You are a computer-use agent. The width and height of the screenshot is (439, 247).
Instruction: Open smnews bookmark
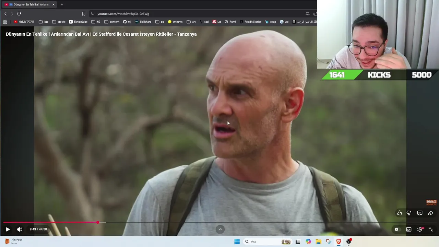(175, 22)
